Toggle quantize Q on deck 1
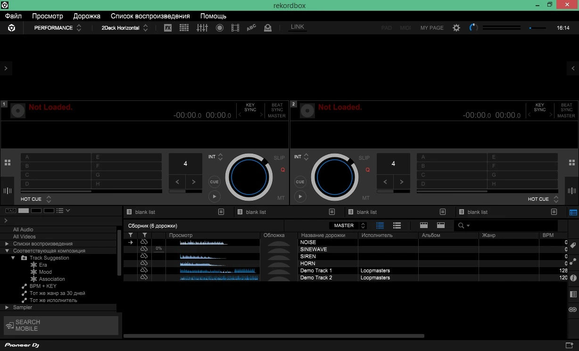Image resolution: width=579 pixels, height=351 pixels. click(283, 170)
